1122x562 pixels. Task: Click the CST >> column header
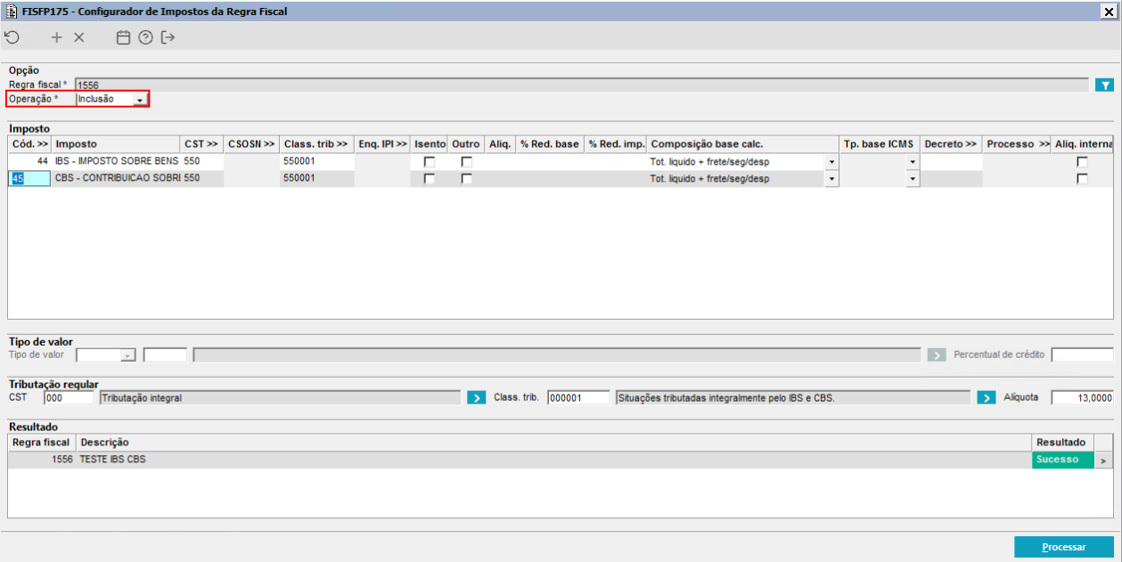pyautogui.click(x=201, y=143)
